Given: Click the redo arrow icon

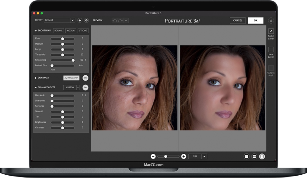Looking at the screenshot, I should pos(120,21).
